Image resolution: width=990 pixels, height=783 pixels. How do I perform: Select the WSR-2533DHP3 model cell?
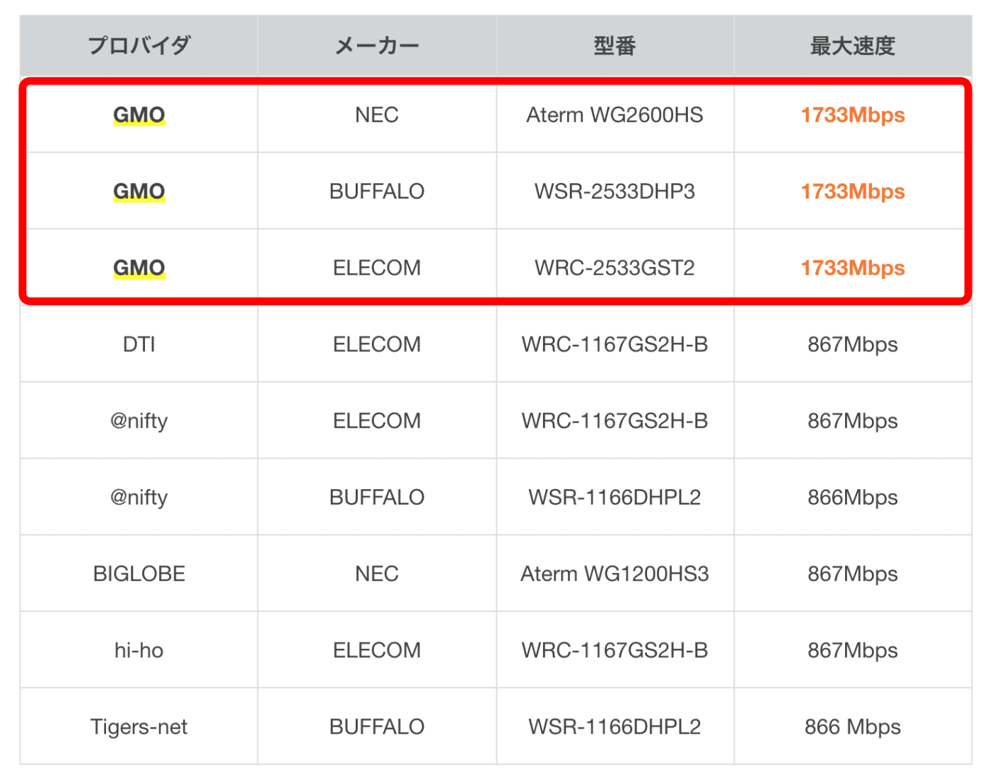coord(615,192)
